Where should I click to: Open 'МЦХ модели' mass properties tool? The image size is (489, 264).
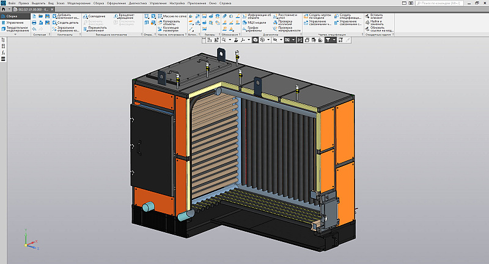[x=256, y=23]
